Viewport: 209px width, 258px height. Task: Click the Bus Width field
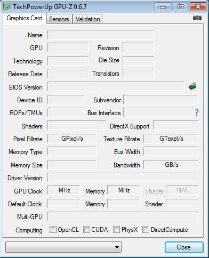171,151
